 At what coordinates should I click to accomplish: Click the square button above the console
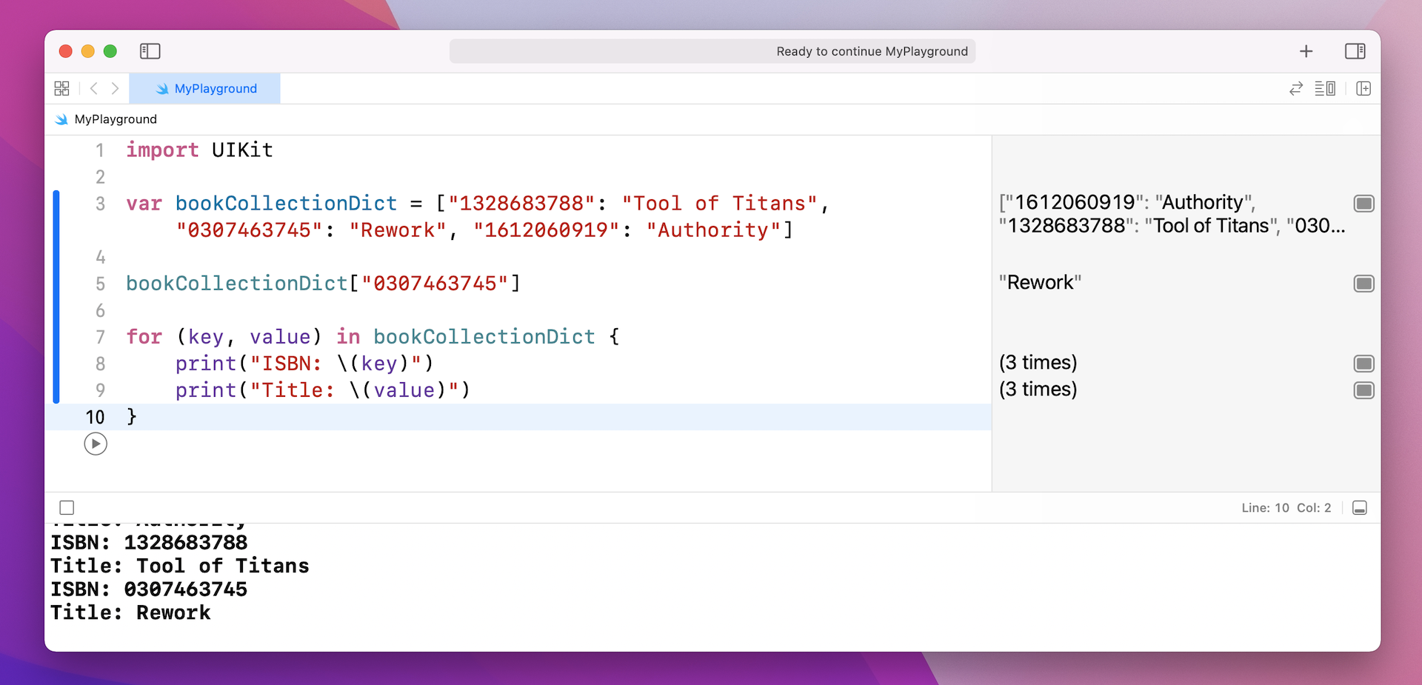(x=67, y=508)
